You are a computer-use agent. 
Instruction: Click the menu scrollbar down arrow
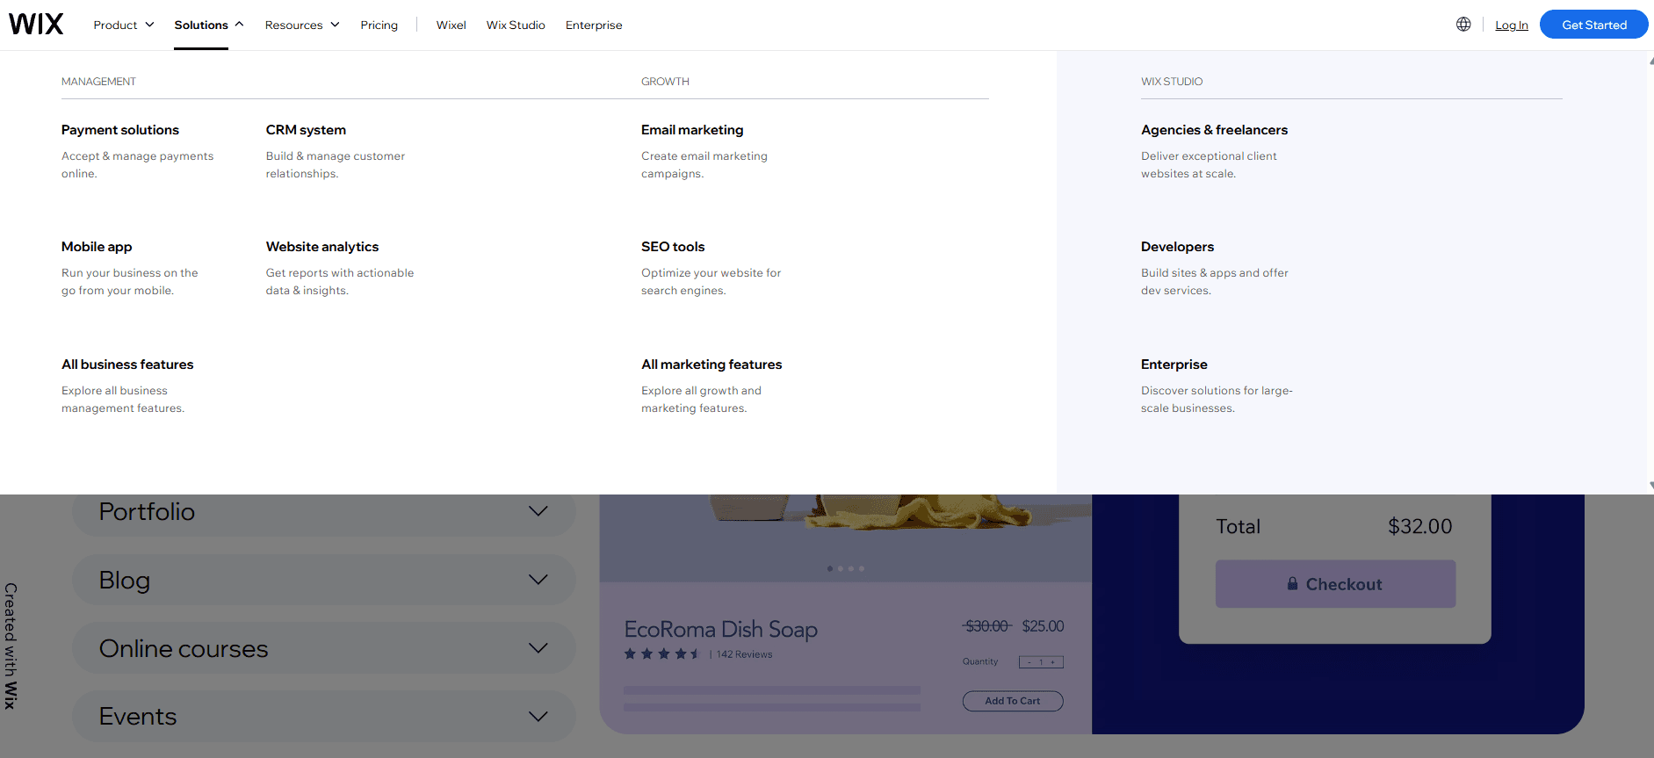[1650, 485]
